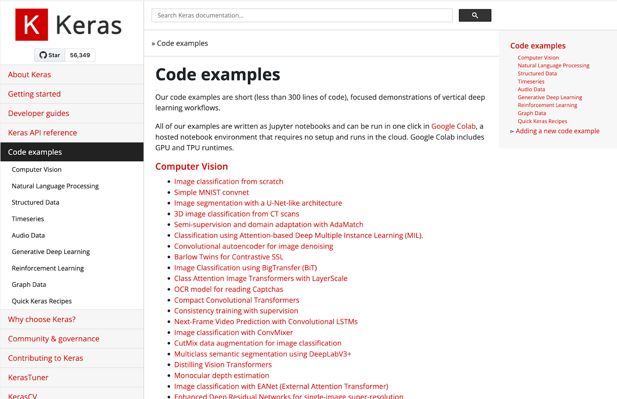
Task: Open Timeseries in left sidebar
Action: [x=28, y=219]
